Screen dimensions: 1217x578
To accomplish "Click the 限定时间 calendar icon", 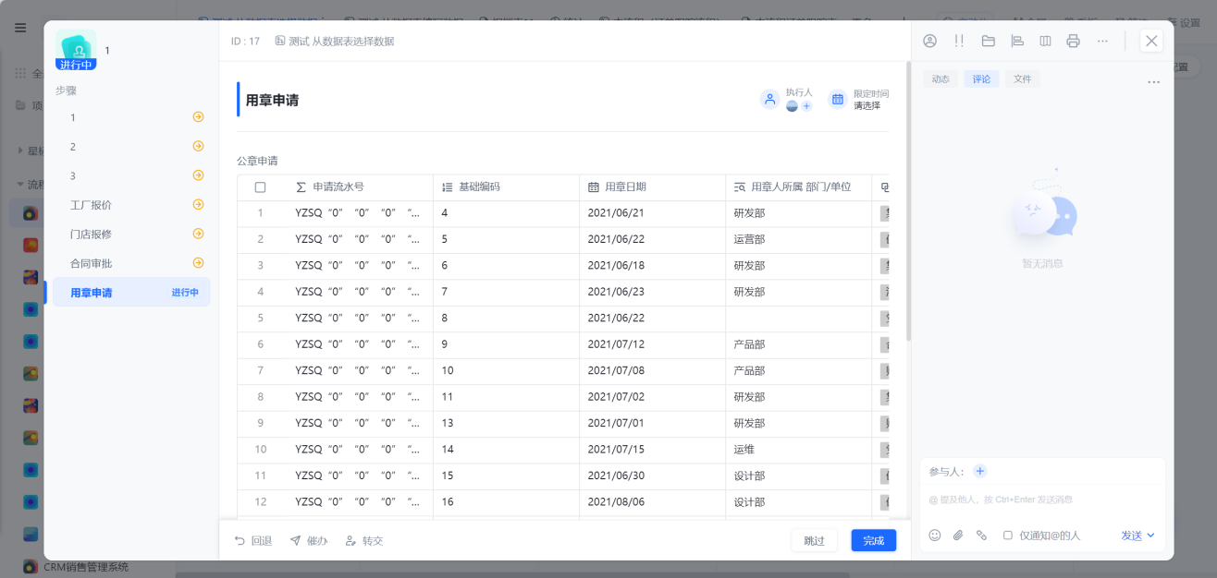I will click(837, 99).
